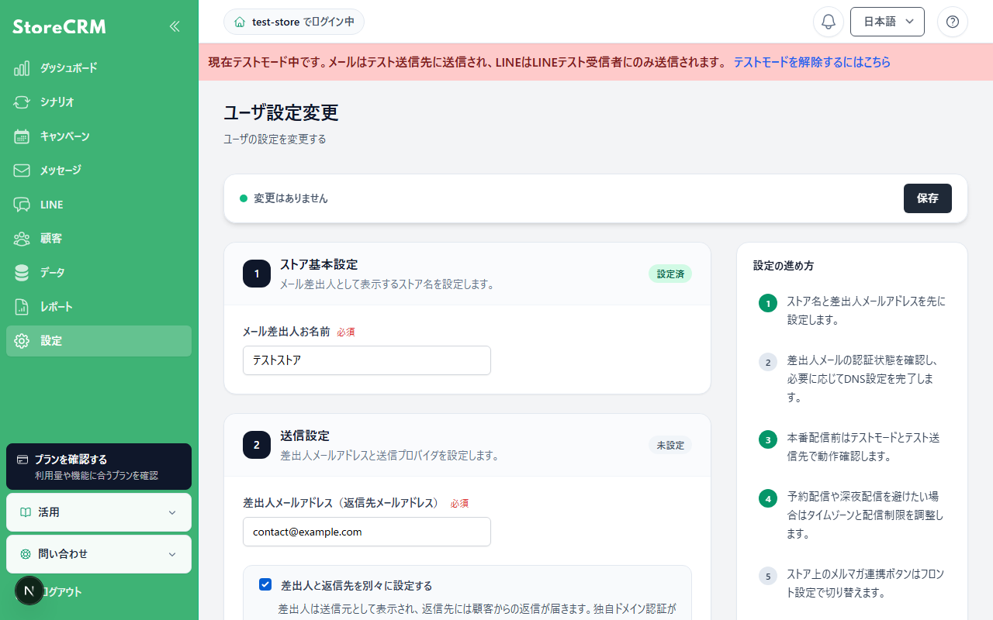The width and height of the screenshot is (993, 620).
Task: Expand the 活用 menu chevron
Action: (x=172, y=512)
